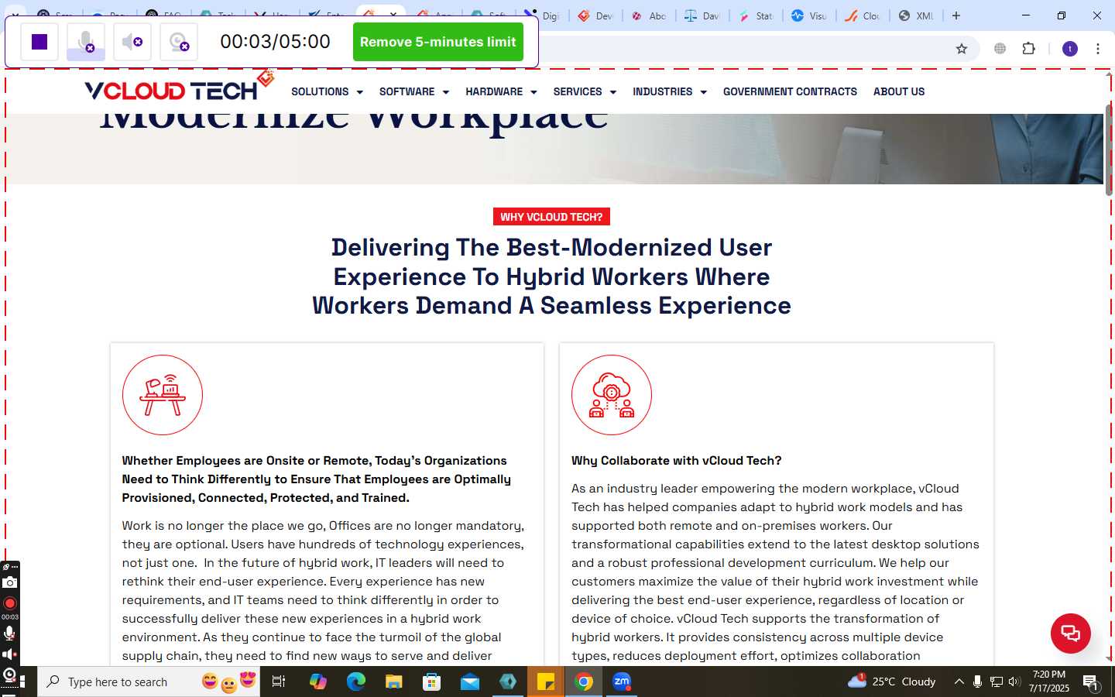Open the weather widget showing 25°C Cloudy
The height and width of the screenshot is (697, 1115).
click(x=892, y=682)
